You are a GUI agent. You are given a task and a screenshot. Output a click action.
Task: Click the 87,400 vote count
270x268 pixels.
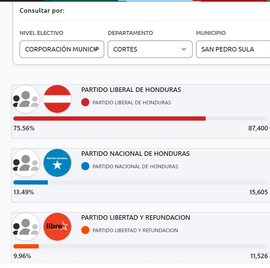point(258,128)
